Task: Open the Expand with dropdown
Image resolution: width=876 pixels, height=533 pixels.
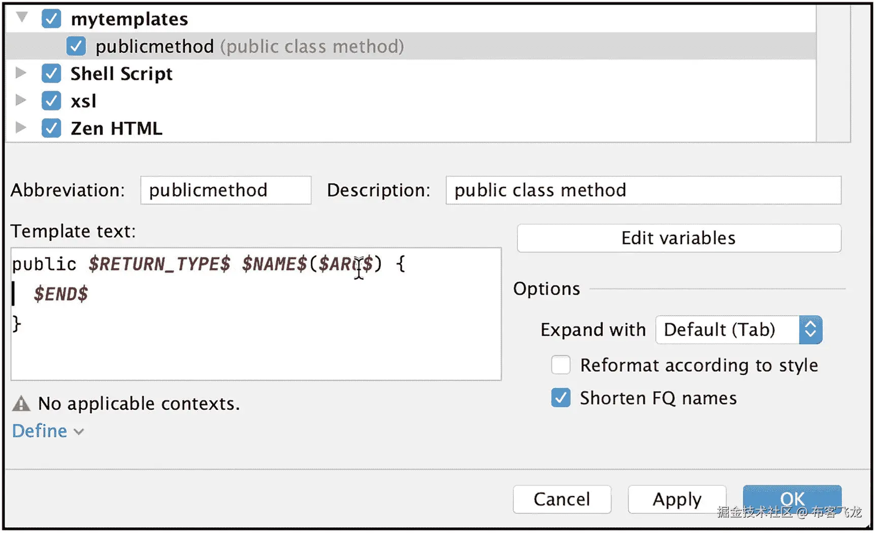Action: 738,330
